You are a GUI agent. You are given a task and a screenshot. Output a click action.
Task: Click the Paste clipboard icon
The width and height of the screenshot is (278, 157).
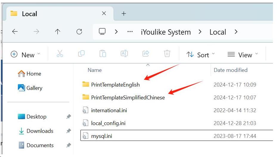pyautogui.click(x=102, y=54)
